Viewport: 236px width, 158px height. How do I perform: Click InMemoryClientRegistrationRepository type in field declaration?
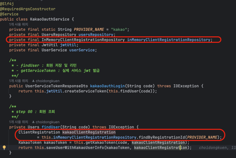coord(83,40)
